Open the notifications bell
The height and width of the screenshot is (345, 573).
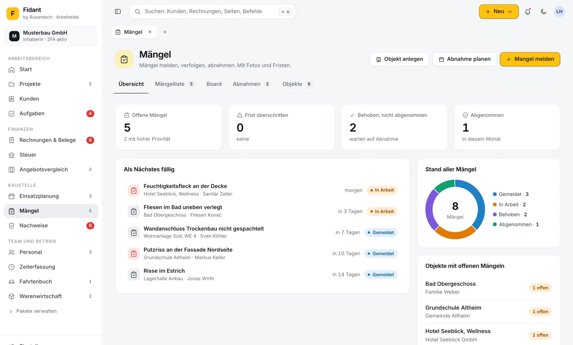[x=528, y=11]
